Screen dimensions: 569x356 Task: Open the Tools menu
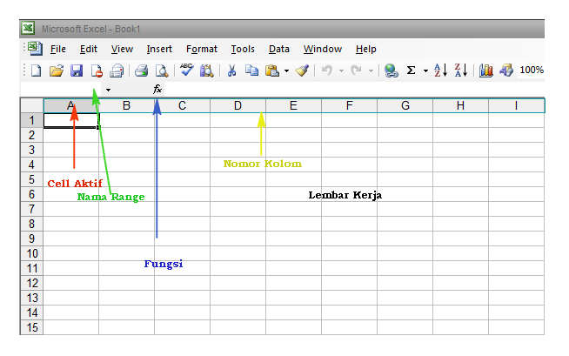click(243, 49)
